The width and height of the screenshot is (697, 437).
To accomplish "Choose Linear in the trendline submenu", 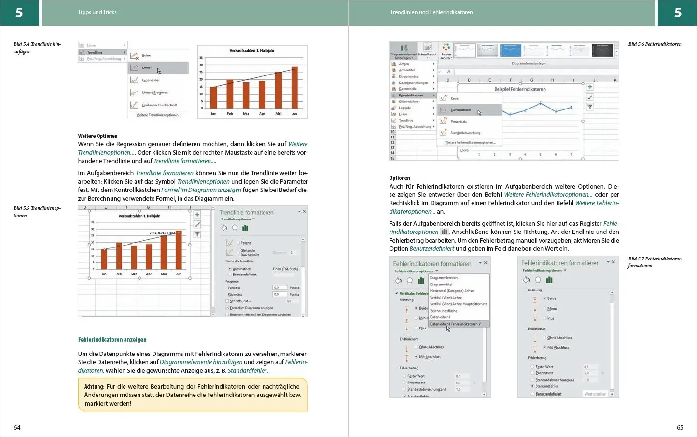I will 158,68.
